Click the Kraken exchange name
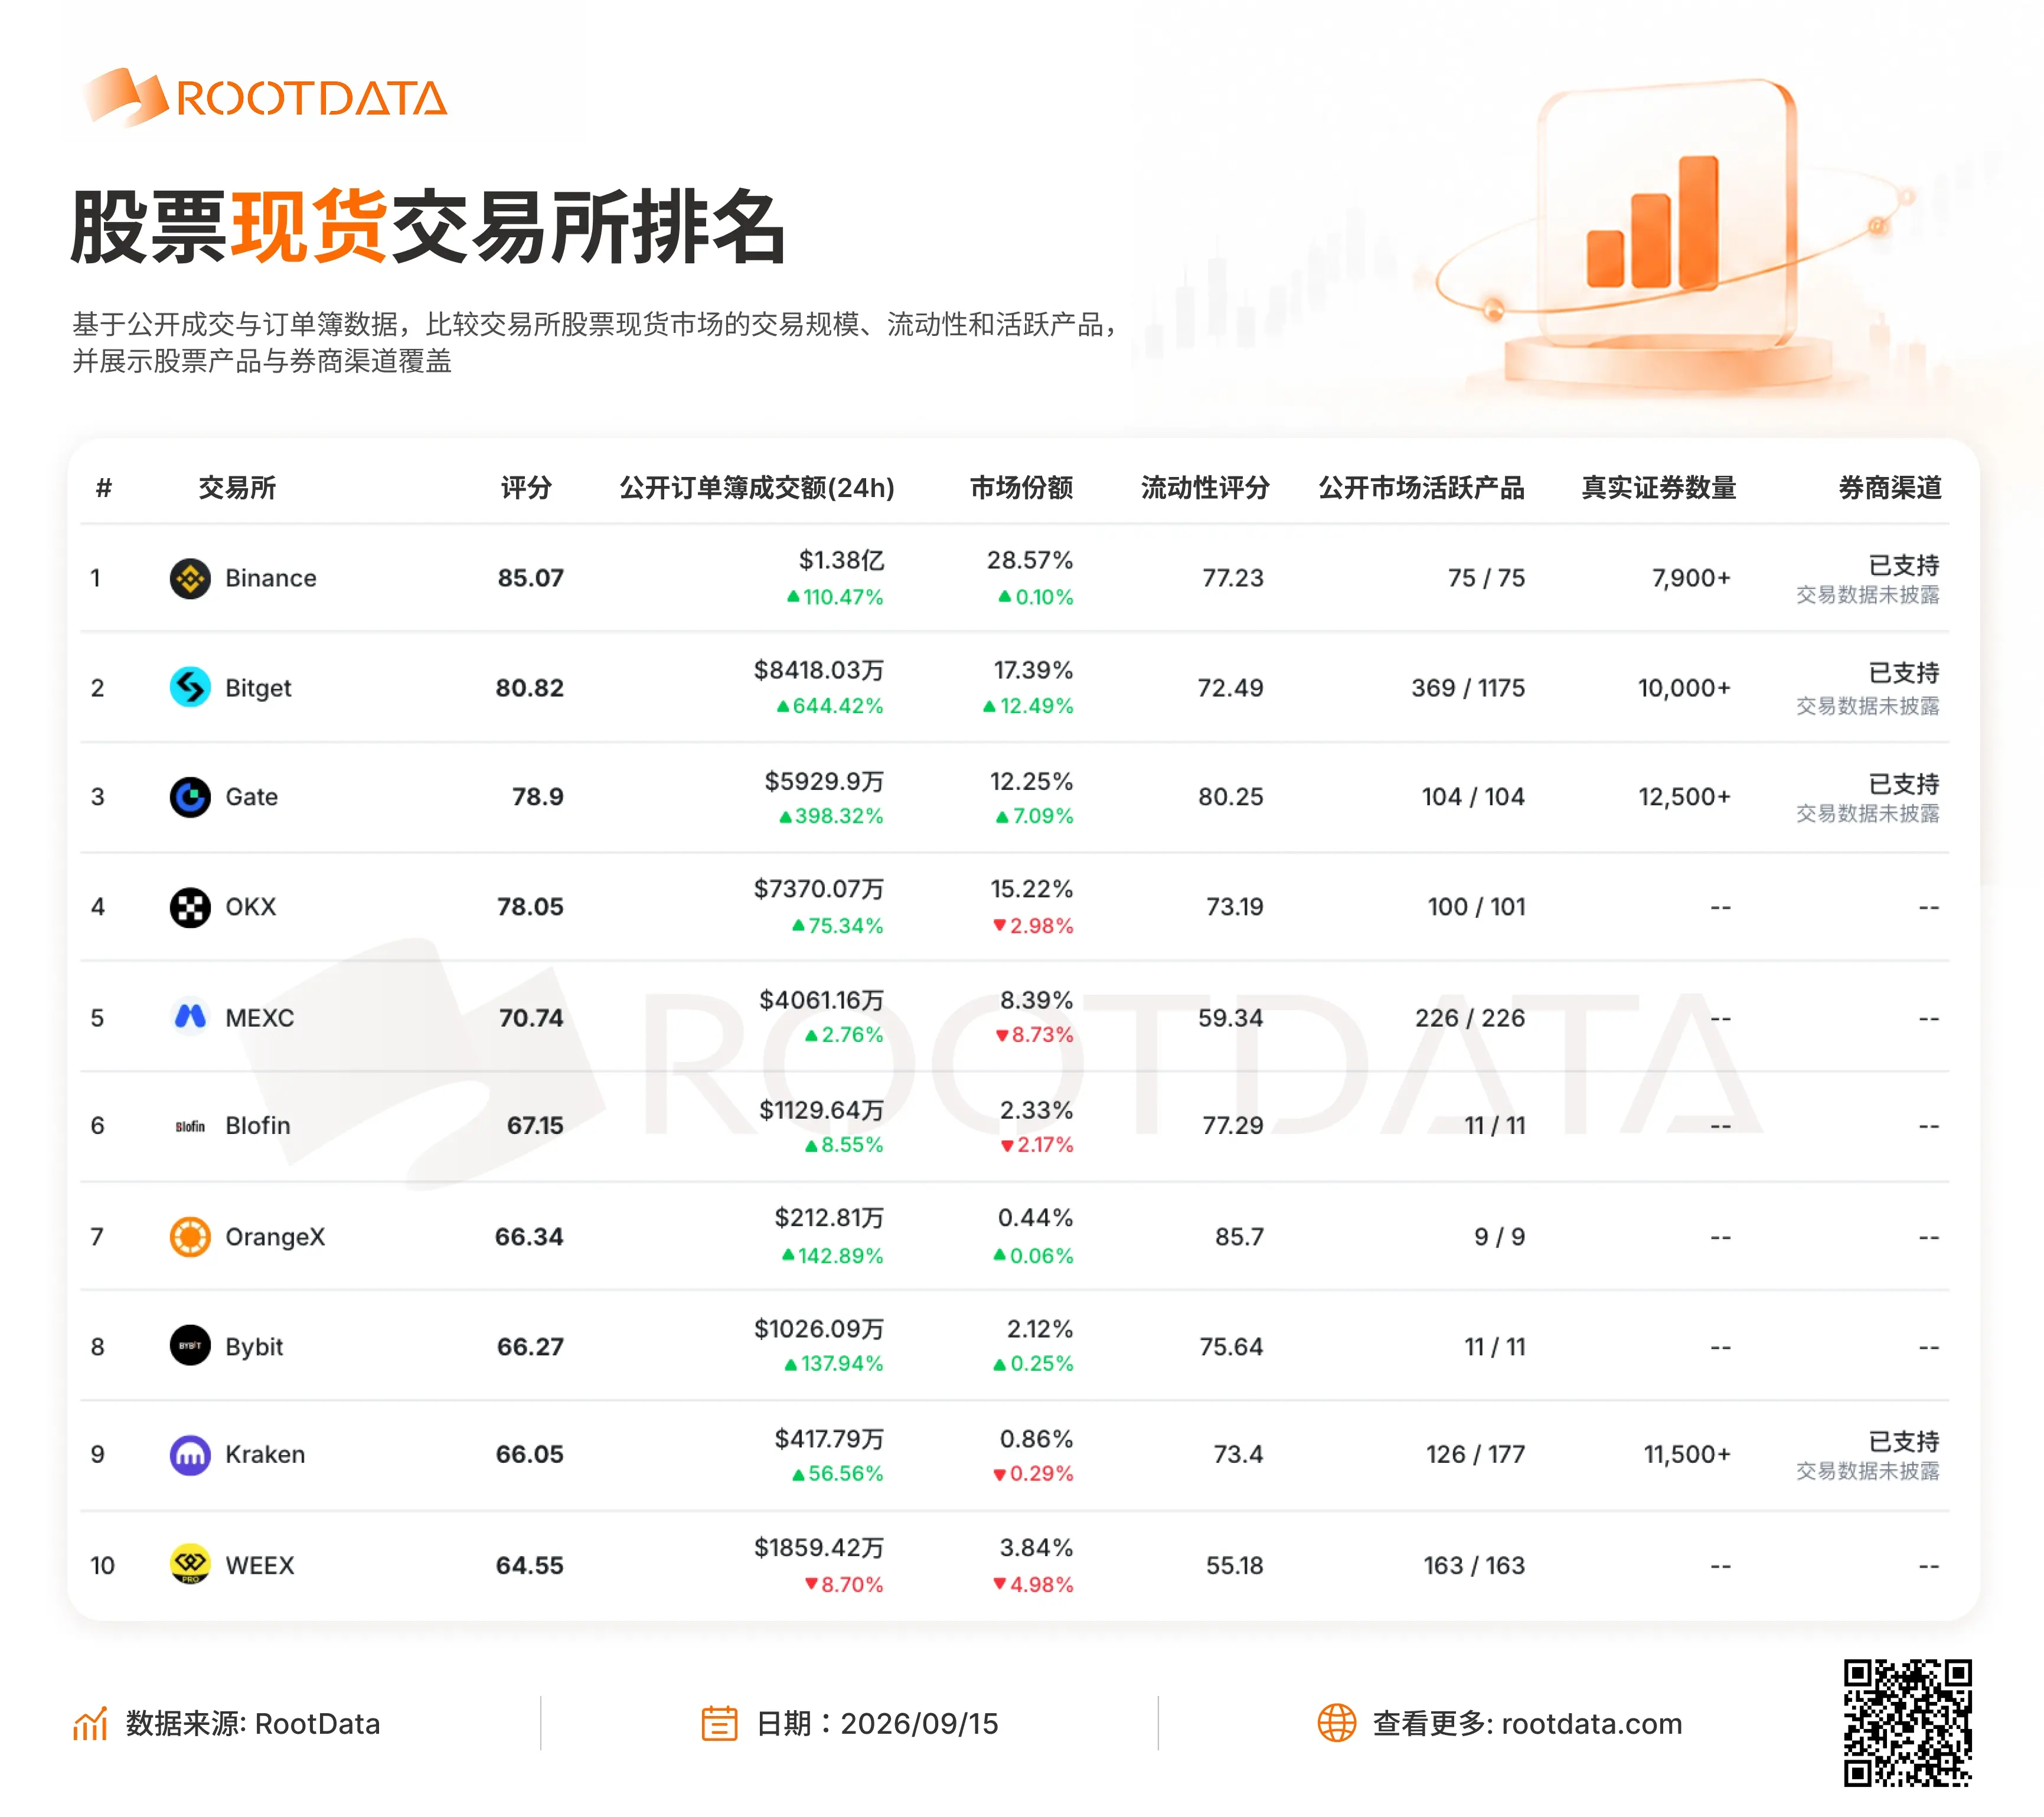Screen dimensions: 2044x1817 point(265,1454)
